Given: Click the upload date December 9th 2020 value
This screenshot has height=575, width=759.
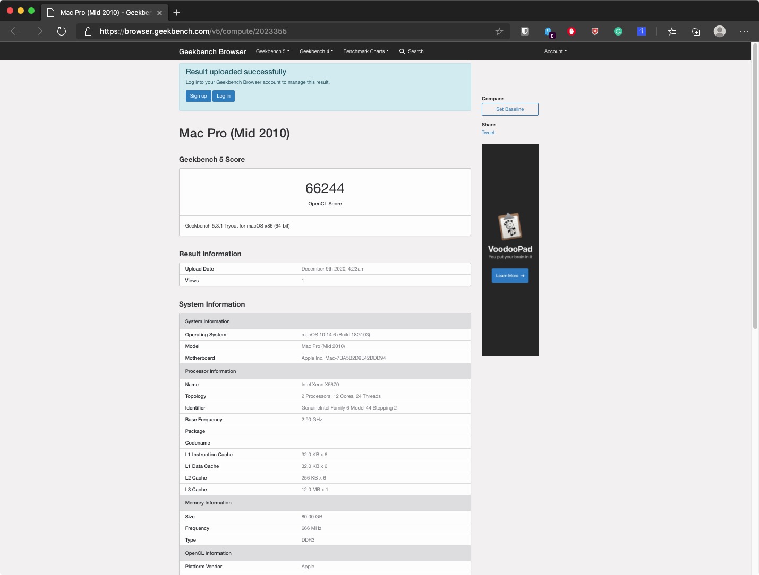Looking at the screenshot, I should pyautogui.click(x=333, y=269).
